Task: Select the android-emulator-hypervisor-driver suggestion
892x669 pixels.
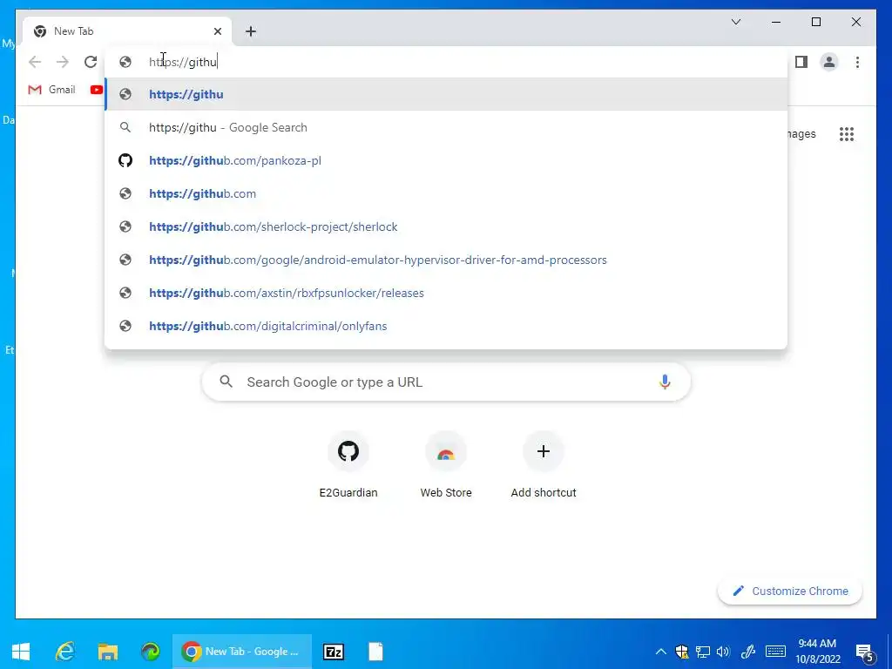Action: (x=446, y=260)
